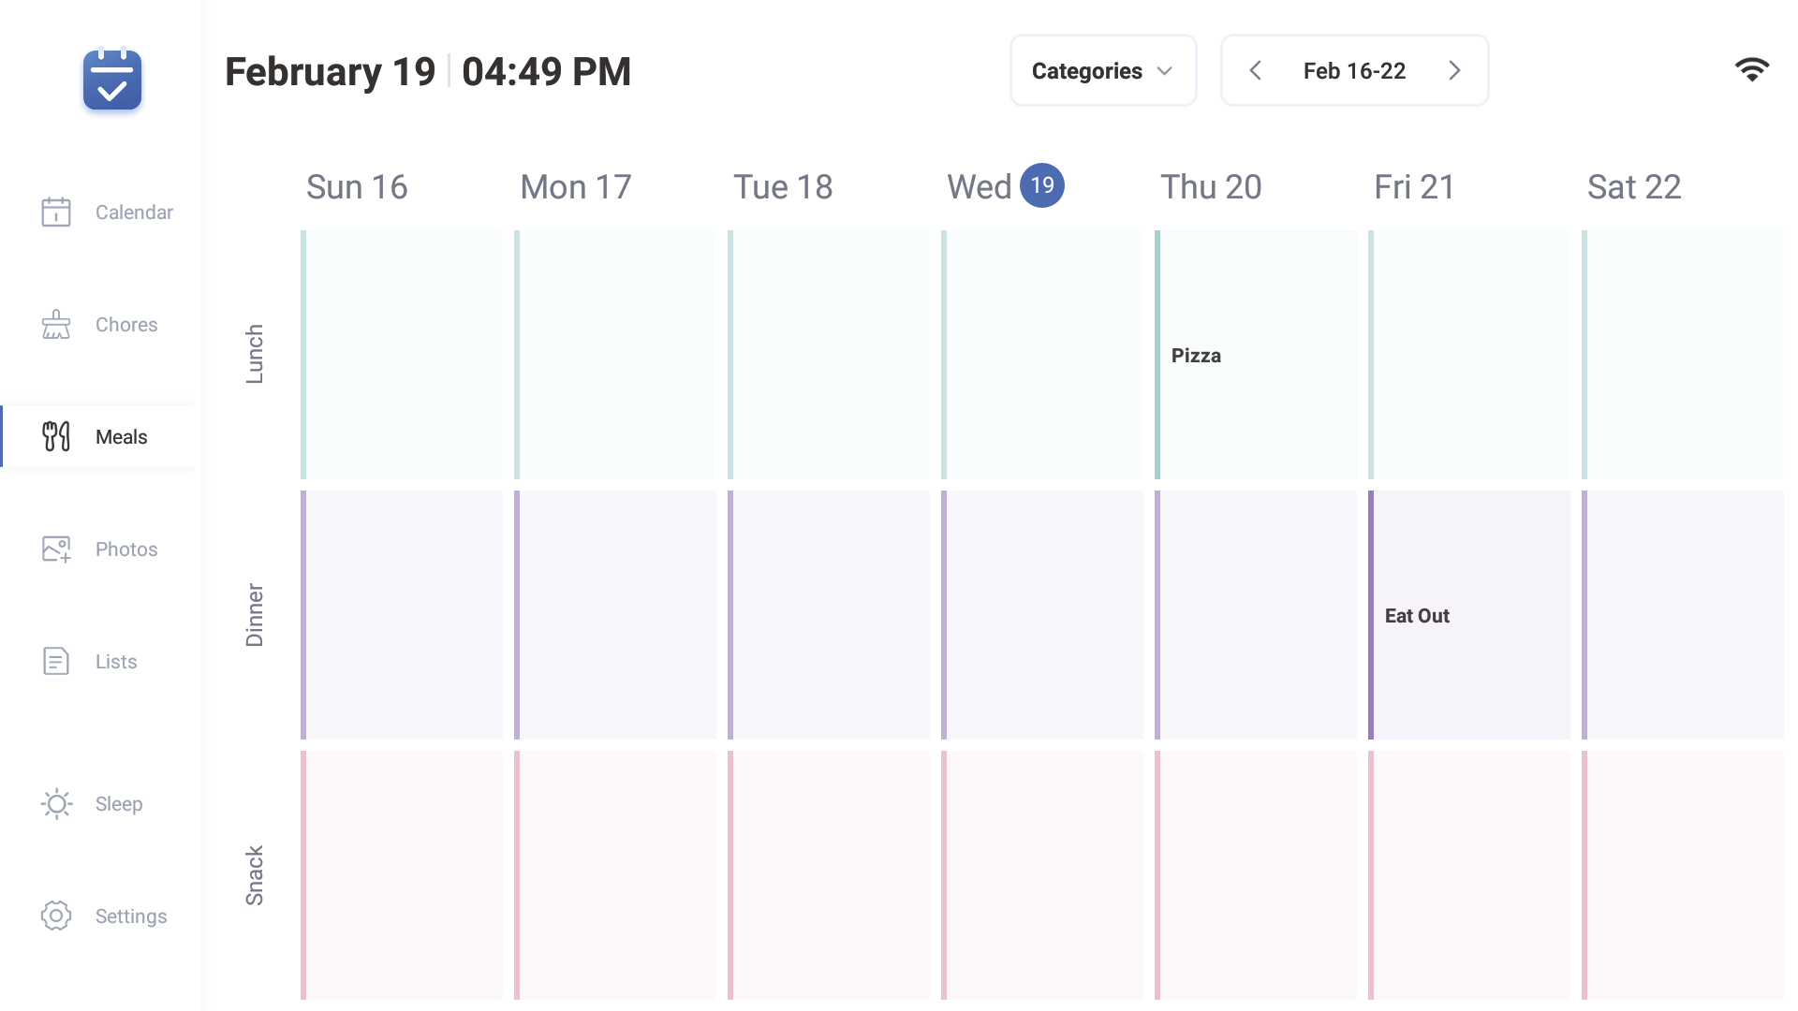Select the Sat 22 day header
Viewport: 1798px width, 1011px height.
click(x=1634, y=186)
